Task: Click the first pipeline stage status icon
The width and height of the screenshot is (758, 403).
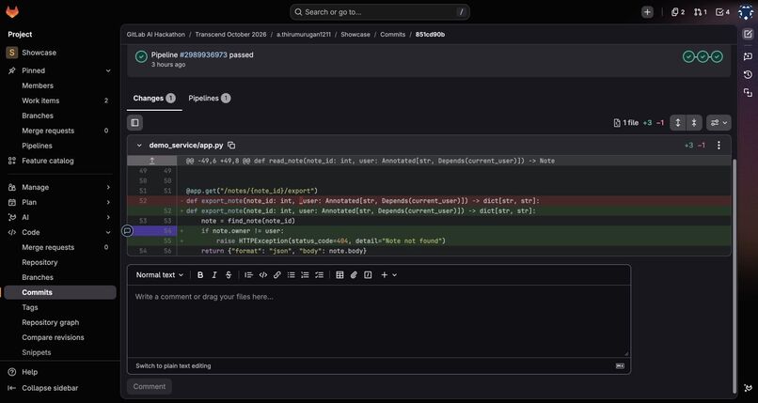Action: pos(688,56)
